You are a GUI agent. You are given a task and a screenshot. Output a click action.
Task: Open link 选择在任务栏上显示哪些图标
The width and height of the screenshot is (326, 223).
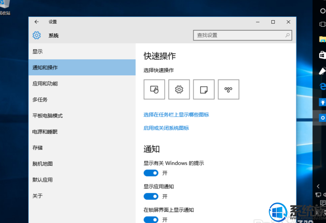176,115
